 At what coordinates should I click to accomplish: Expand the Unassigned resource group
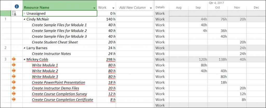(25, 14)
